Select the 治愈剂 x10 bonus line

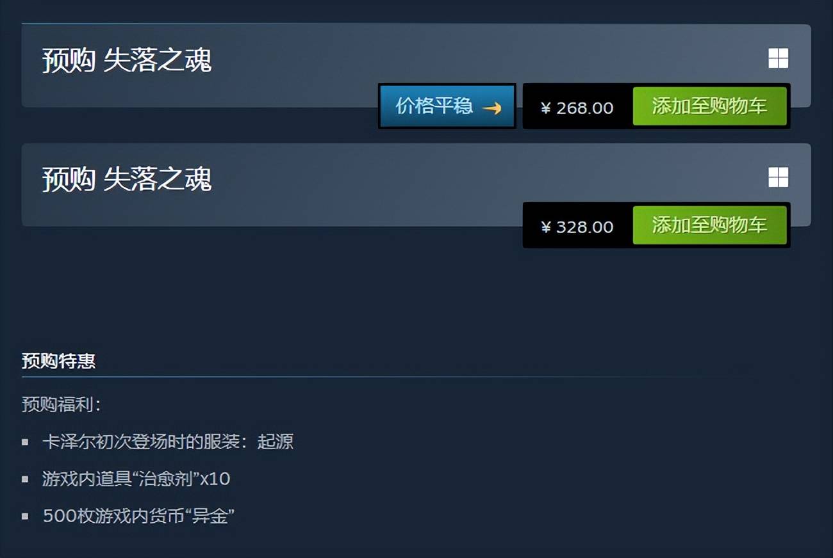(x=136, y=479)
